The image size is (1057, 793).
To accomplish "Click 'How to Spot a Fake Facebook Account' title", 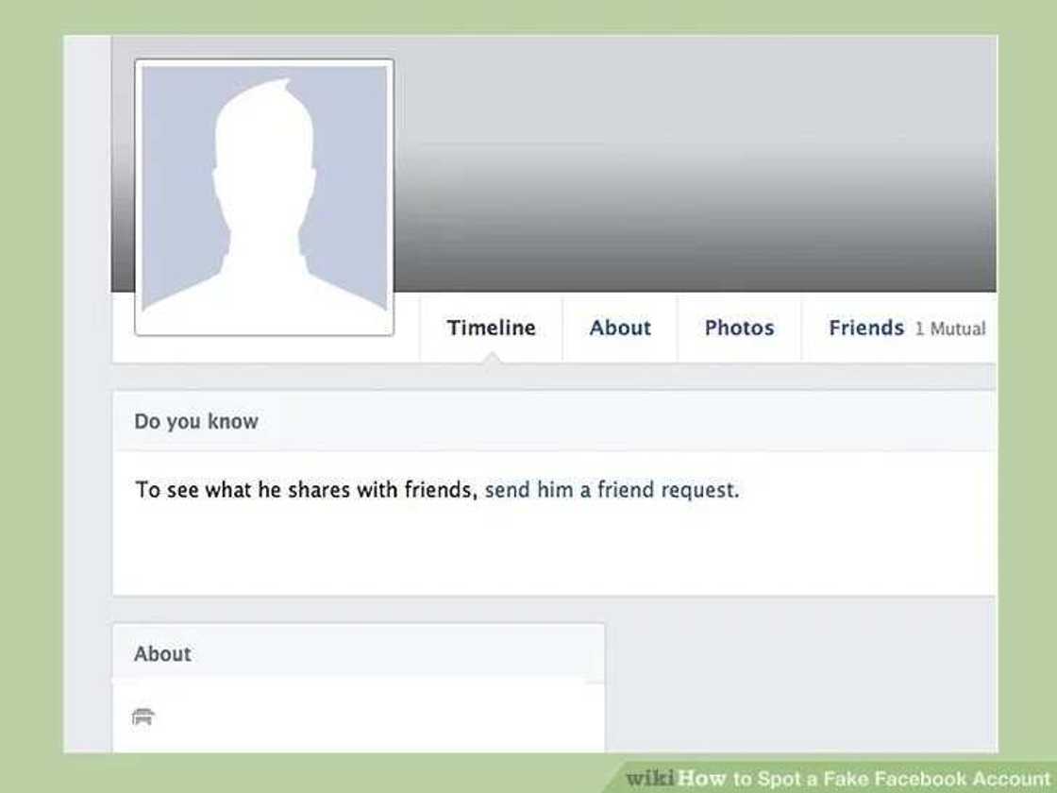I will pyautogui.click(x=864, y=778).
